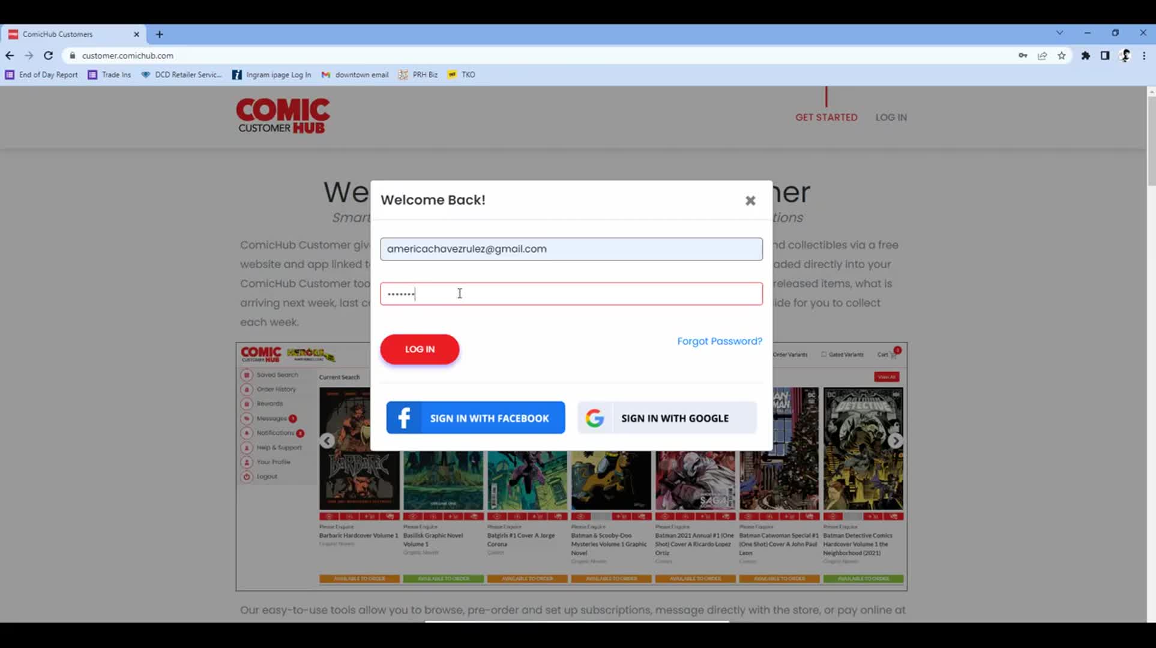
Task: Click the Notifications icon with badge
Action: pyautogui.click(x=247, y=433)
